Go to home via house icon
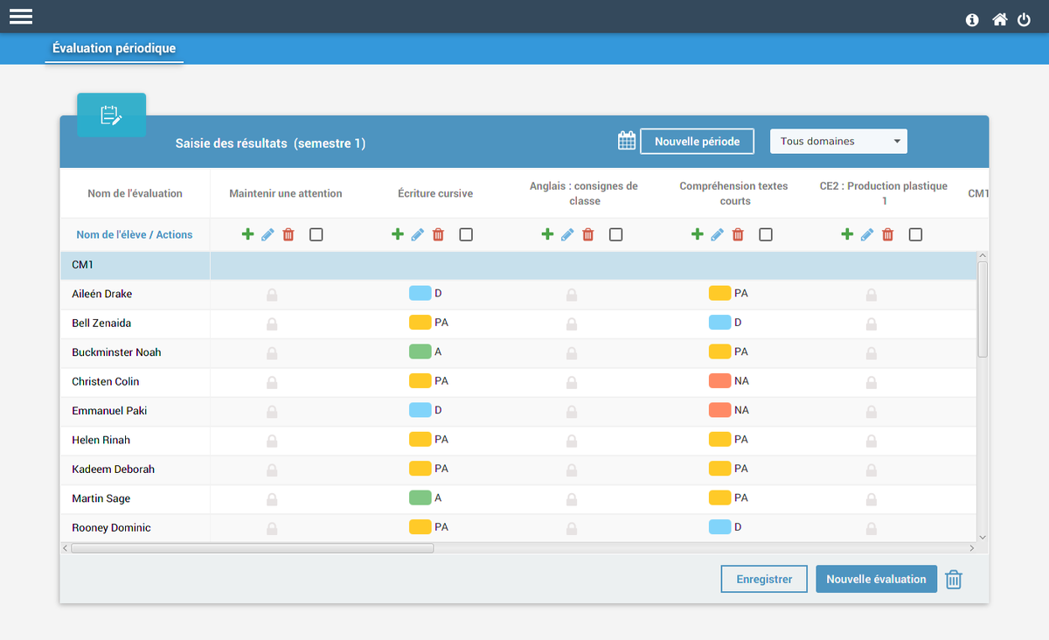 coord(999,19)
